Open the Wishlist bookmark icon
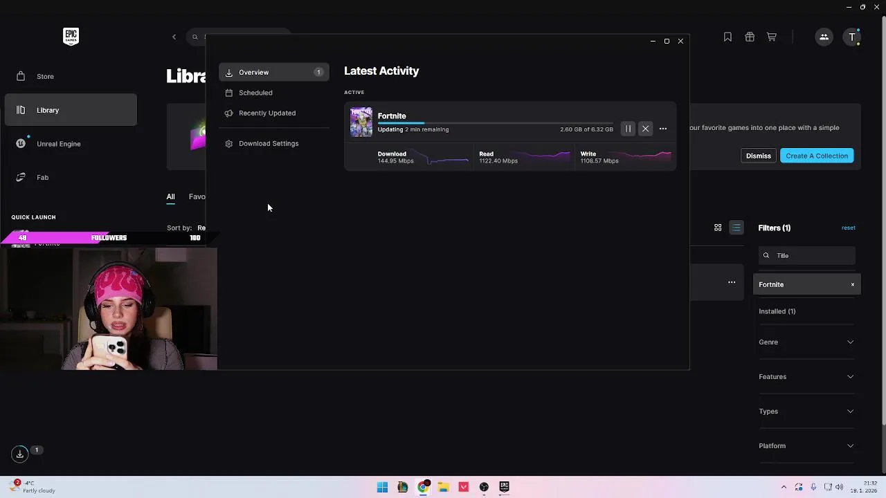The height and width of the screenshot is (498, 886). click(727, 37)
